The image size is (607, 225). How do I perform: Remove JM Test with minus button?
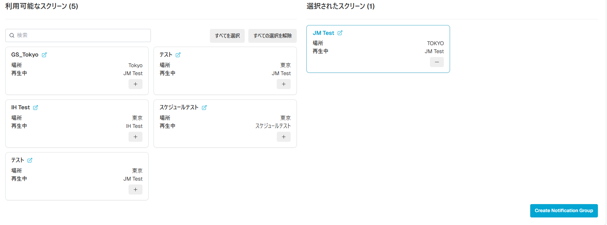click(x=437, y=62)
